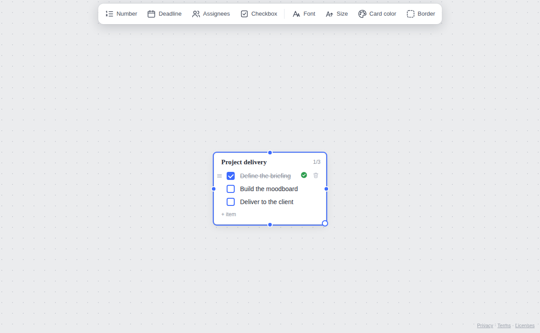This screenshot has width=540, height=333.
Task: Select the 'Define the briefing' item text
Action: click(x=266, y=176)
